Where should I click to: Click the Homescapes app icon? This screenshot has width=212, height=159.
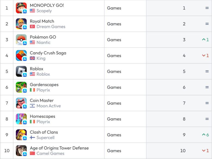(21, 119)
